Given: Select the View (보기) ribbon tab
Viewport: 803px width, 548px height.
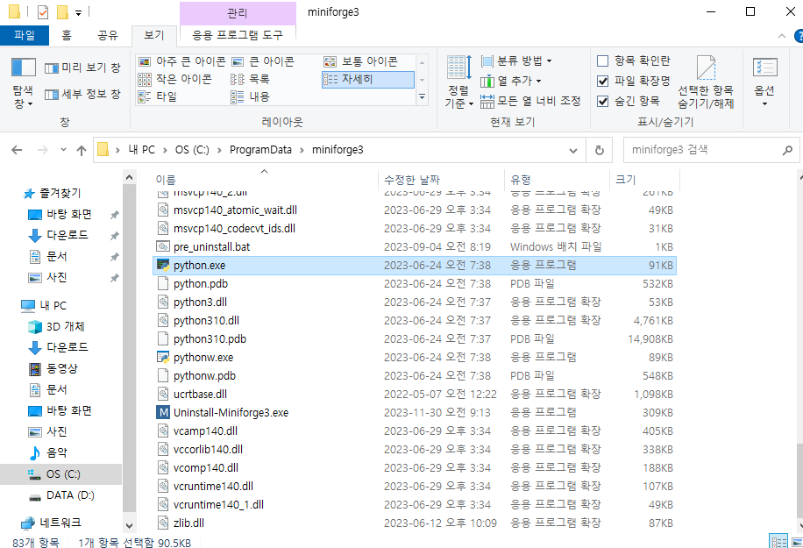Looking at the screenshot, I should pos(153,35).
